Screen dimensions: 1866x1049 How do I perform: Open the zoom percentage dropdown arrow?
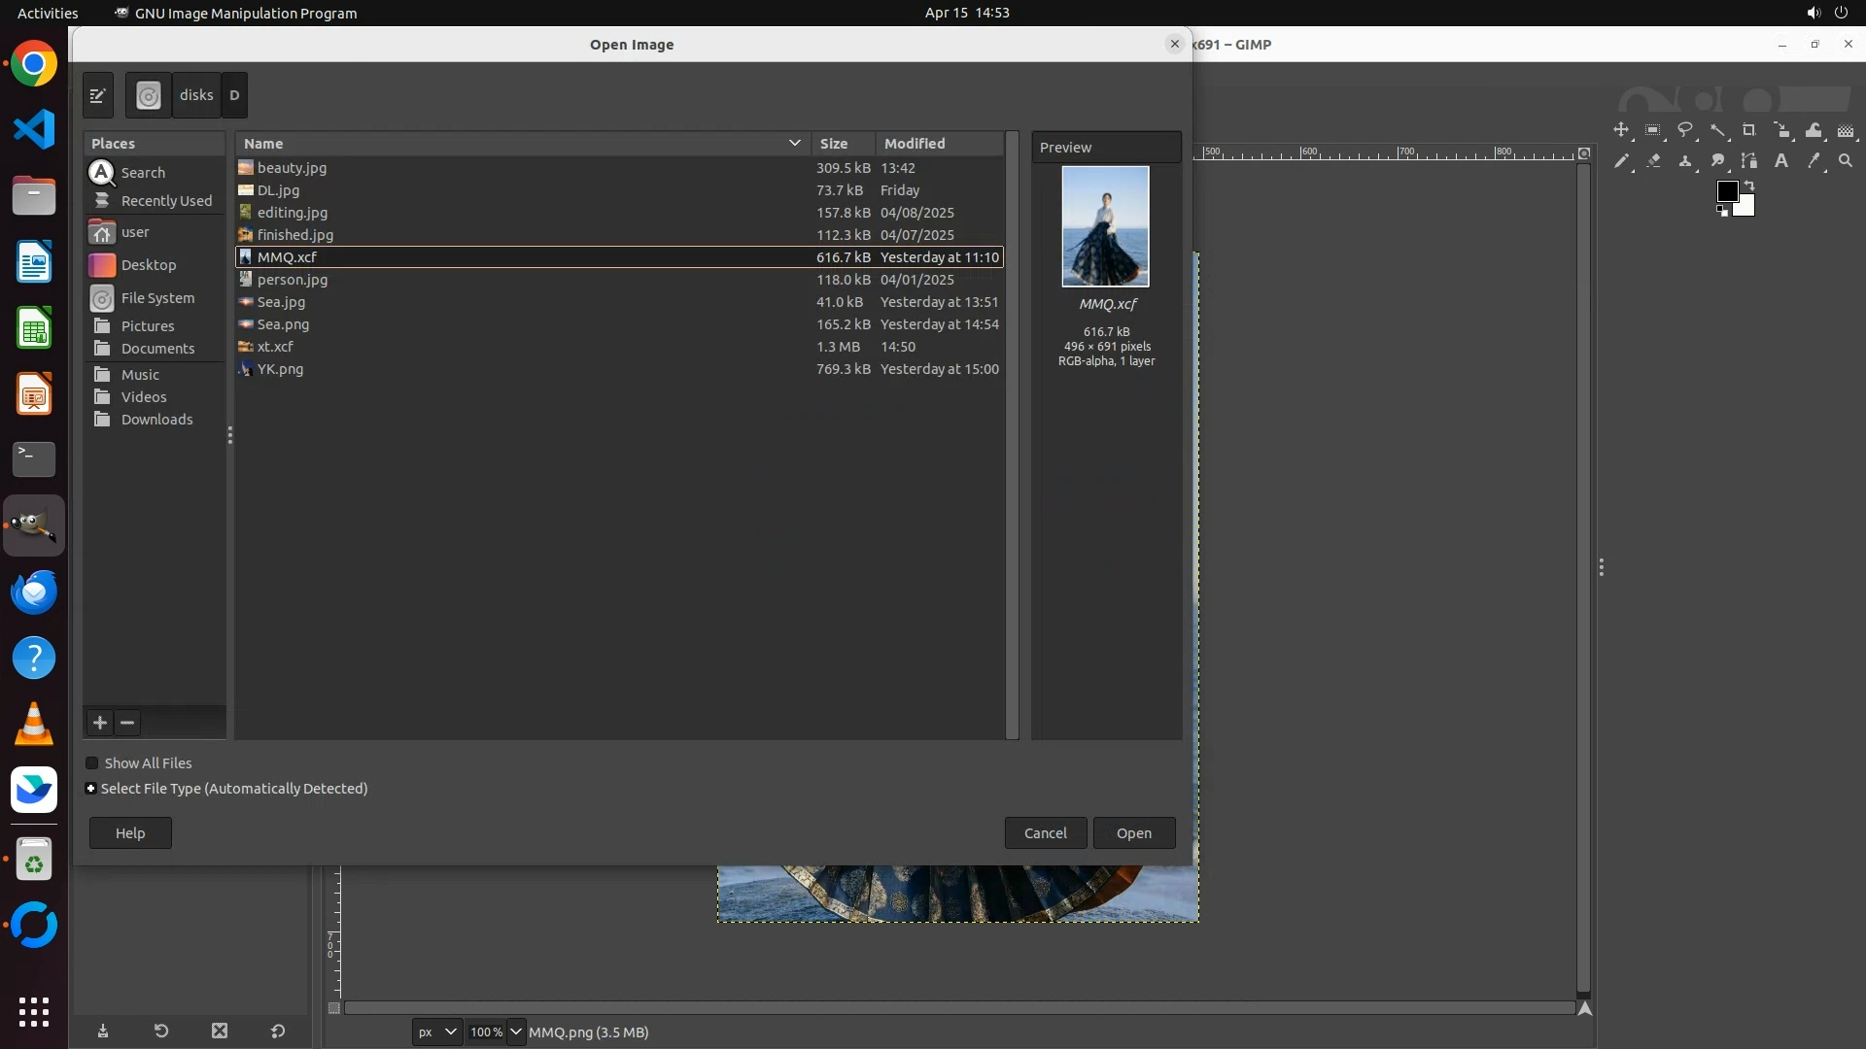(x=516, y=1032)
